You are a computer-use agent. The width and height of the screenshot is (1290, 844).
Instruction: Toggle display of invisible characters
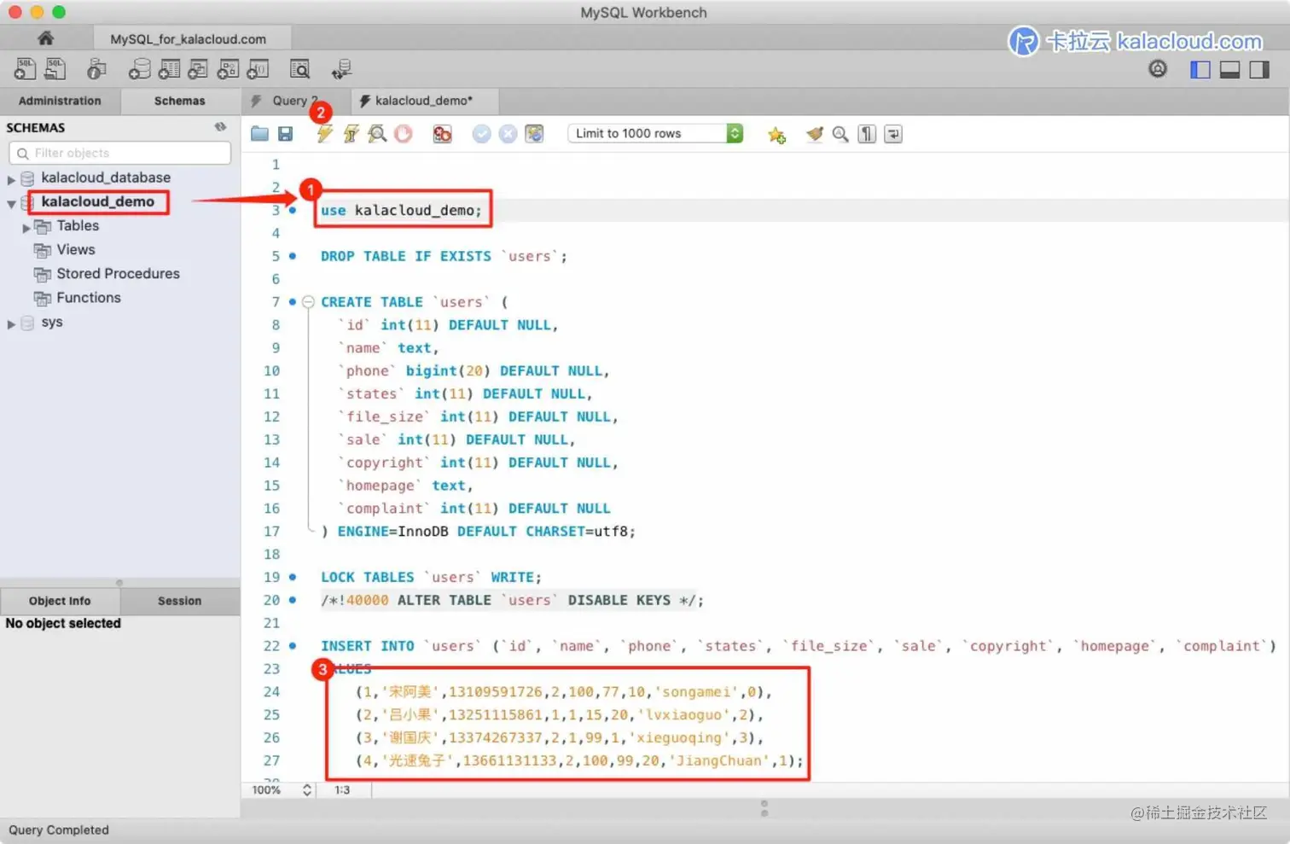point(867,134)
